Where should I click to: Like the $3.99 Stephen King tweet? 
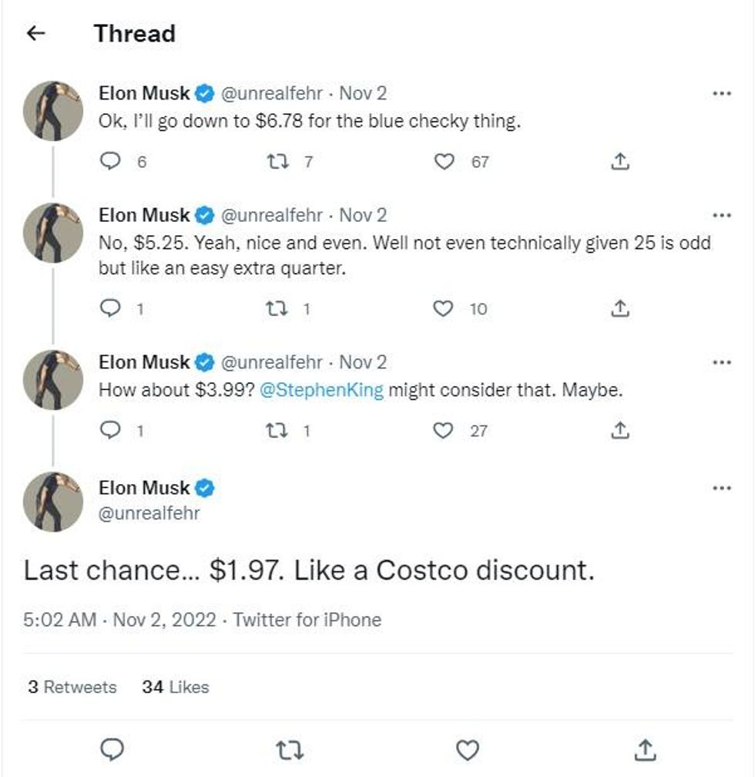pyautogui.click(x=444, y=431)
